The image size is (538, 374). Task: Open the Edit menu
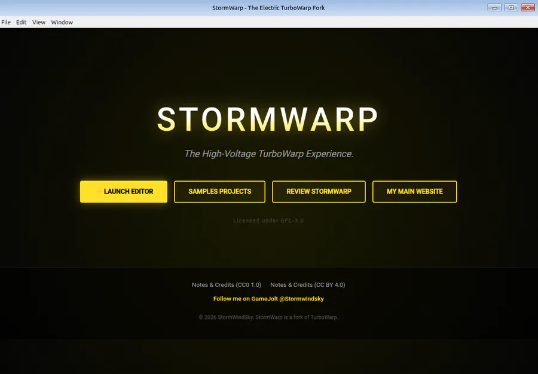(21, 22)
